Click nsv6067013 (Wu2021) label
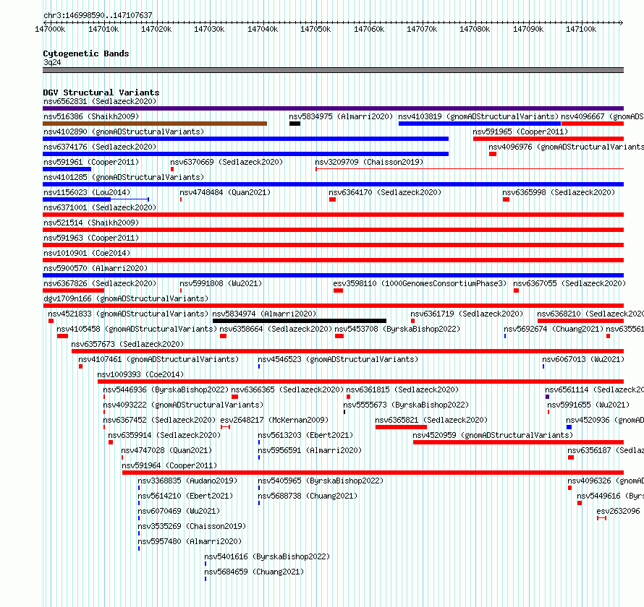Viewport: 644px width, 607px height. 583,359
